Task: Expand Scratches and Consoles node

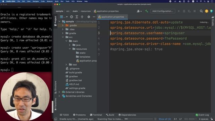Action: pos(59,96)
